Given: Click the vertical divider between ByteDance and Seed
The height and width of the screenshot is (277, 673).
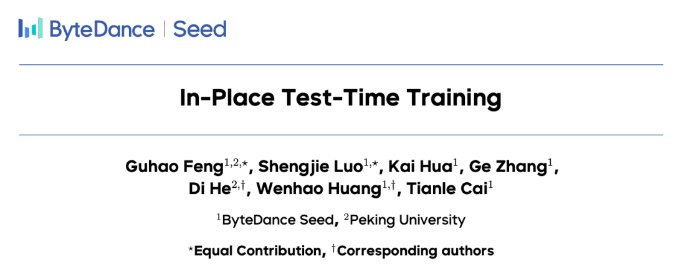Looking at the screenshot, I should click(x=164, y=29).
